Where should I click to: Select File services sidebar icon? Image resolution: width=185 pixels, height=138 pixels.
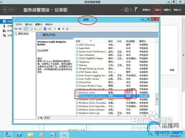(x=4, y=35)
